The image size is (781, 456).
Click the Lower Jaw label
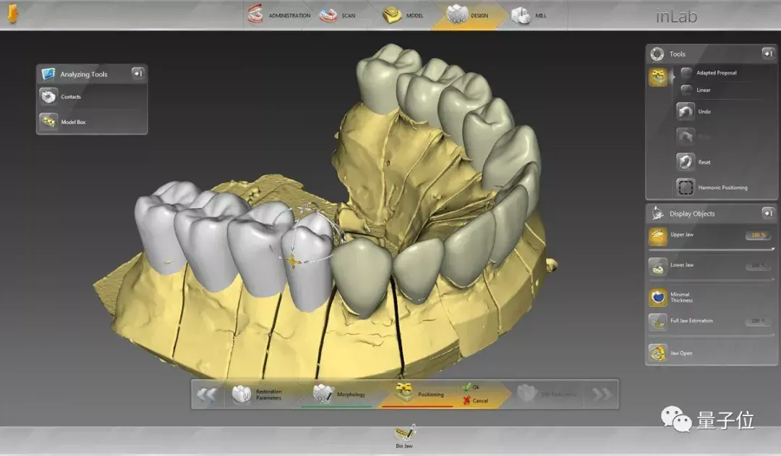pos(682,265)
